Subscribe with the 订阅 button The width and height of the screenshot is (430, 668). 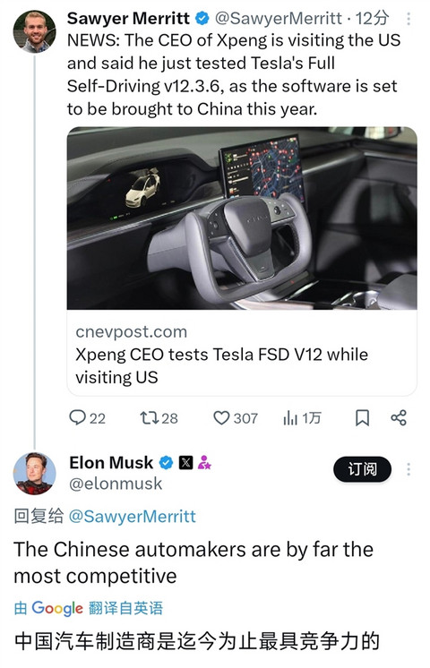tap(362, 469)
